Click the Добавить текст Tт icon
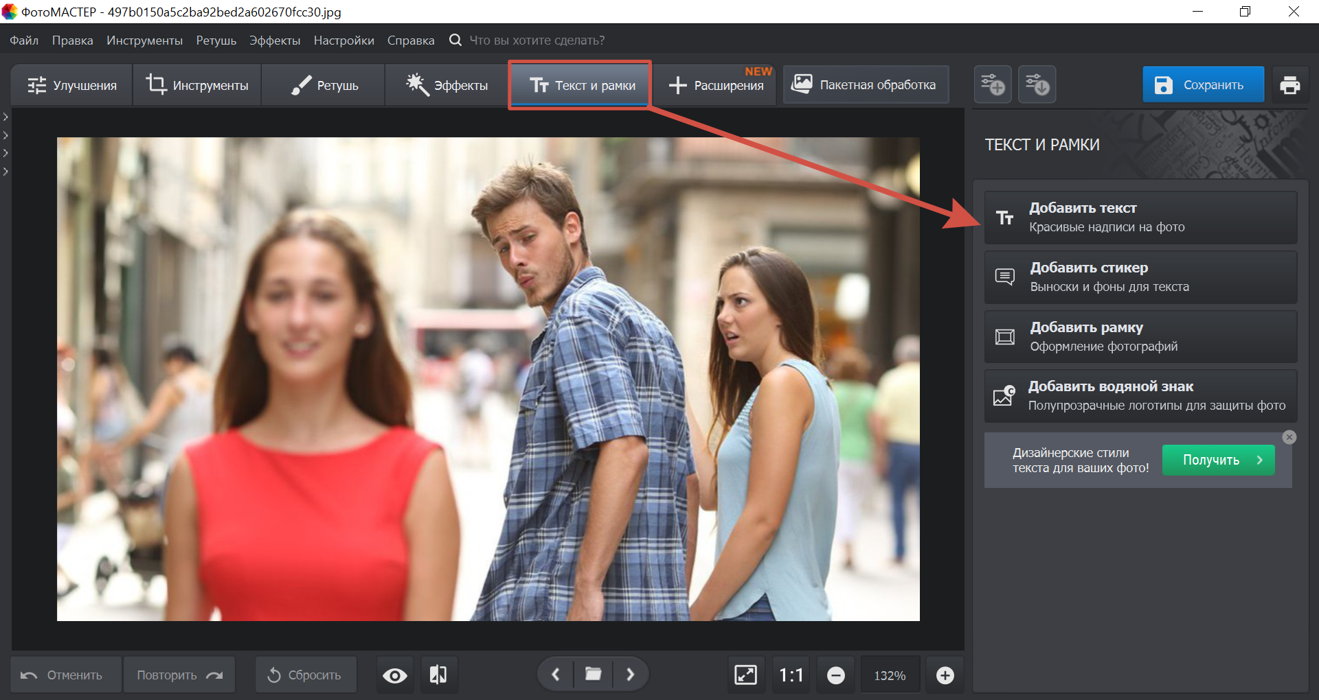Screen dimensions: 1319x700 [1005, 218]
